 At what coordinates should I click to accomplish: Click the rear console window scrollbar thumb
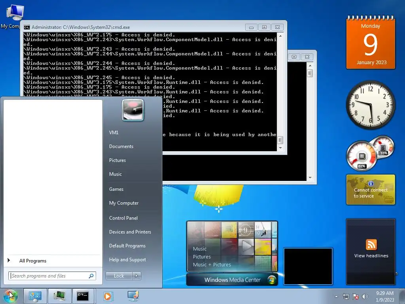[x=310, y=73]
